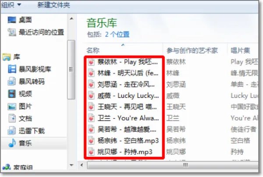Select 图片 label in navigation pane
263x177 pixels.
[x=25, y=106]
